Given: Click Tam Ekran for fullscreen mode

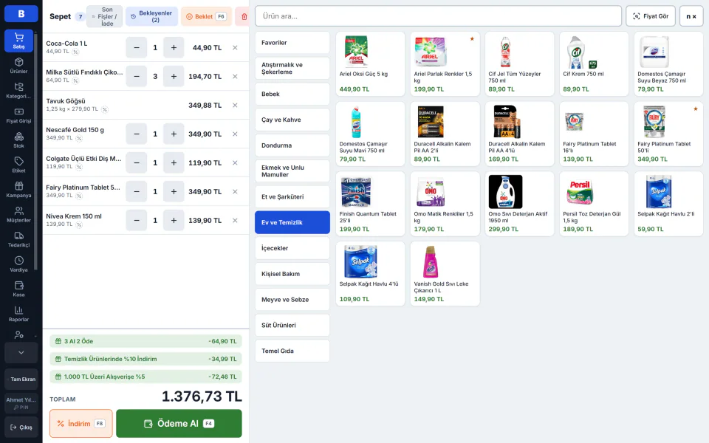Looking at the screenshot, I should 21,380.
